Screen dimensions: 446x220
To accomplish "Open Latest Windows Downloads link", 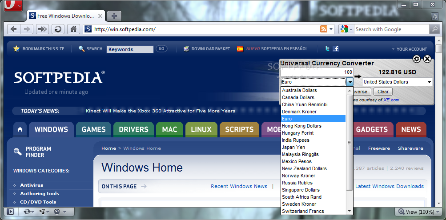I will point(390,186).
